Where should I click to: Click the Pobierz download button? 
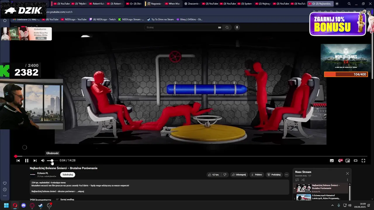pyautogui.click(x=257, y=175)
